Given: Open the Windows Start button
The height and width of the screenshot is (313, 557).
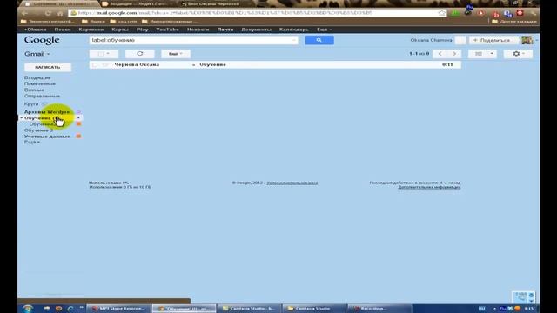Looking at the screenshot, I should point(27,308).
